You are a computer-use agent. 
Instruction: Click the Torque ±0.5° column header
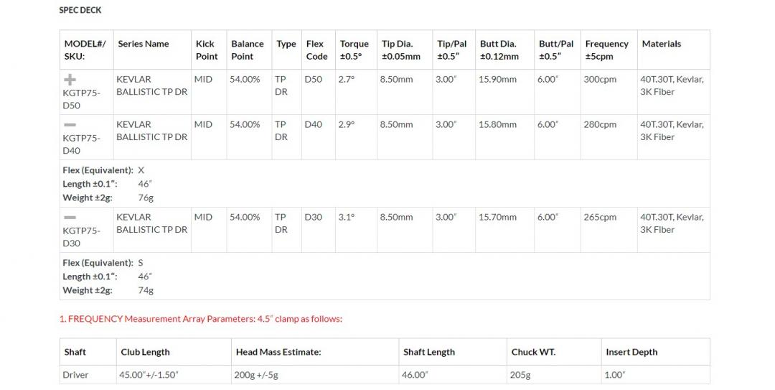(x=354, y=50)
